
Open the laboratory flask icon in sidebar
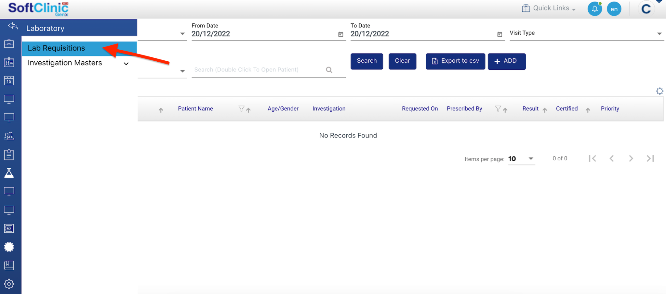[x=9, y=173]
